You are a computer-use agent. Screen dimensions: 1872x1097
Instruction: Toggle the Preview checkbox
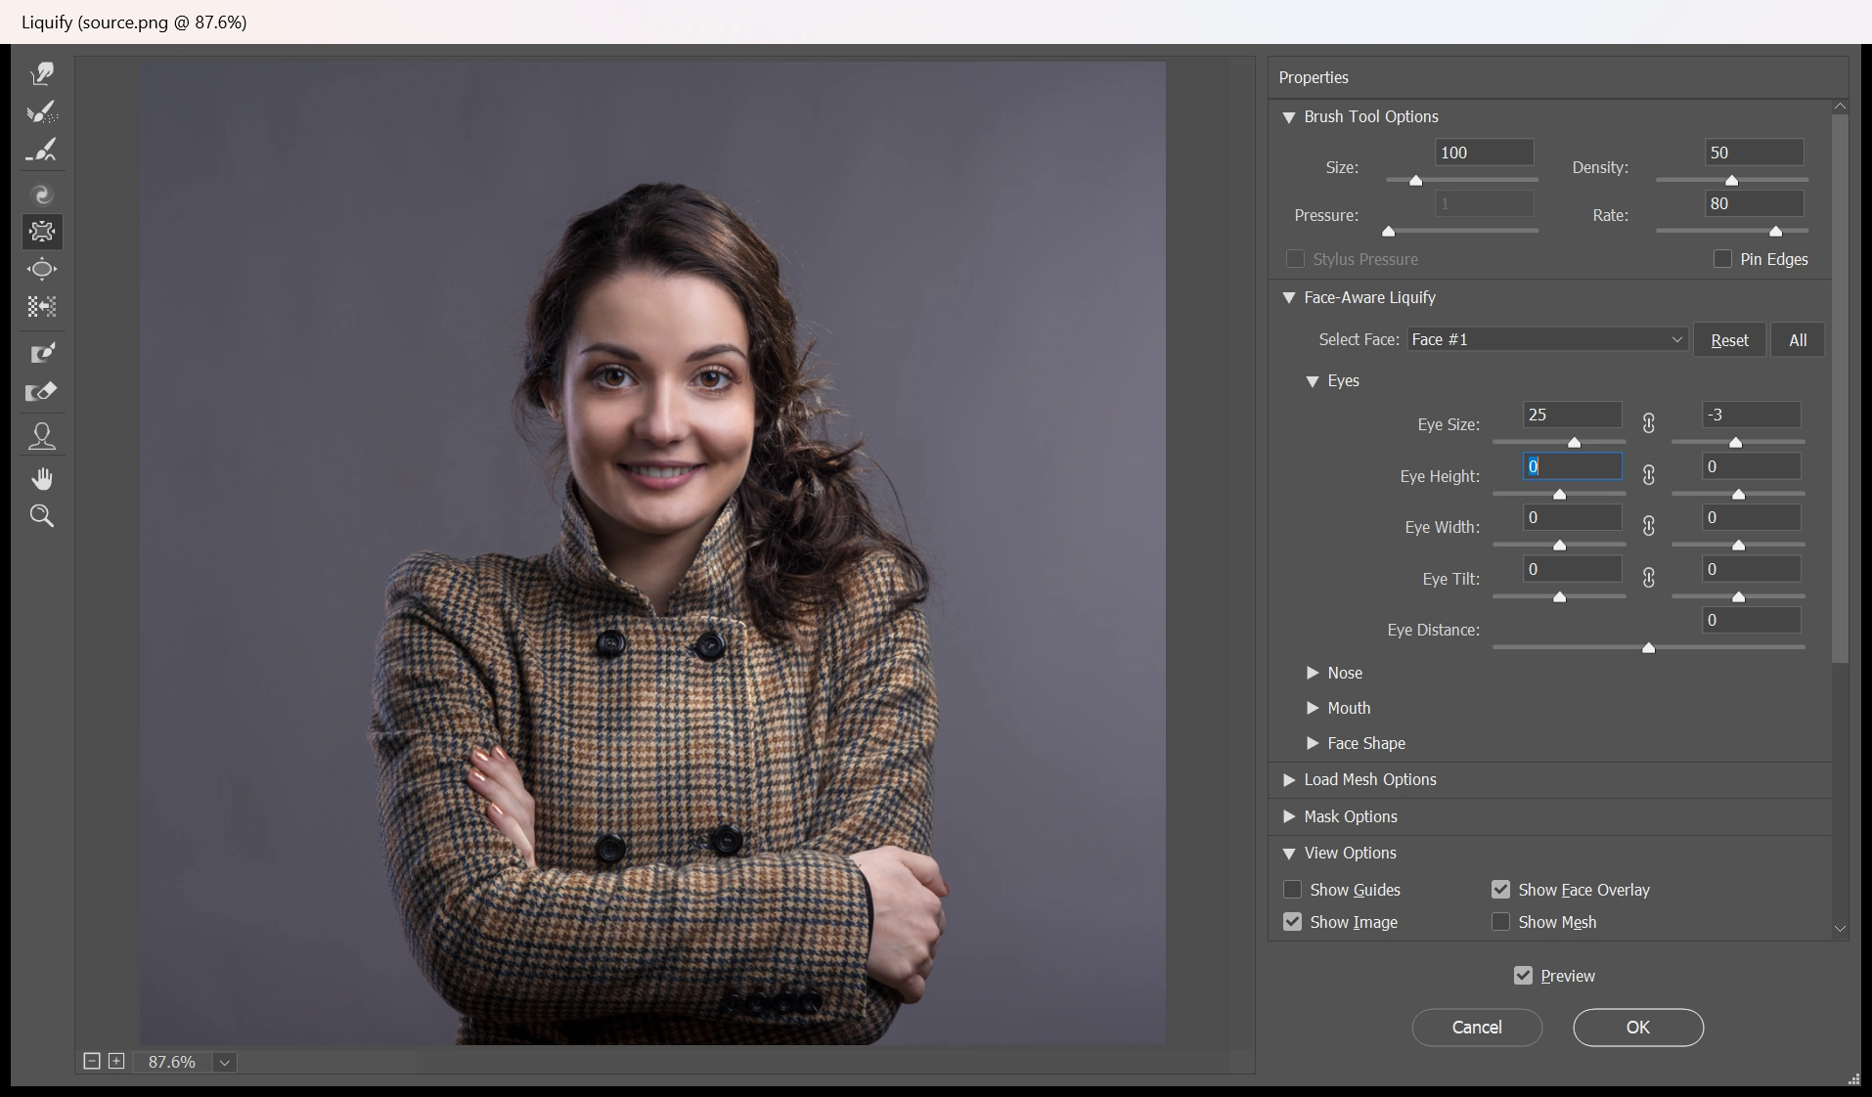tap(1524, 976)
